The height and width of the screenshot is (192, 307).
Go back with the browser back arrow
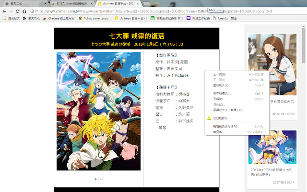(4, 12)
